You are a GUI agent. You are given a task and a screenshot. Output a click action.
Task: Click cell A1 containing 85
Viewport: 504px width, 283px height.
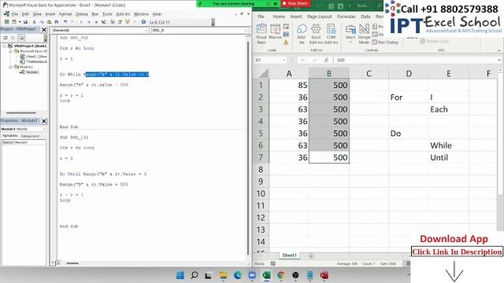pyautogui.click(x=289, y=85)
